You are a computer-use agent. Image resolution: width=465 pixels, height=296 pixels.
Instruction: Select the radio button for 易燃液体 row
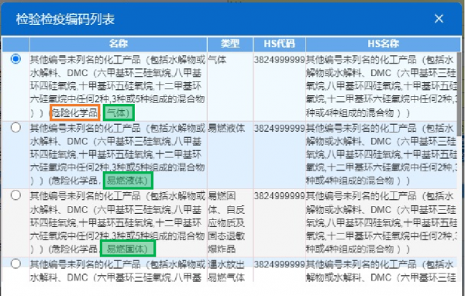(15, 128)
